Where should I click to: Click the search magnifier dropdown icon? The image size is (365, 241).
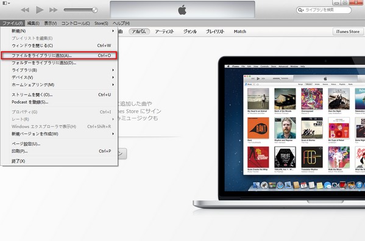point(301,10)
